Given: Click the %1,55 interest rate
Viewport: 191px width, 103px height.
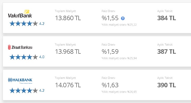Looking at the screenshot, I should 110,18.
